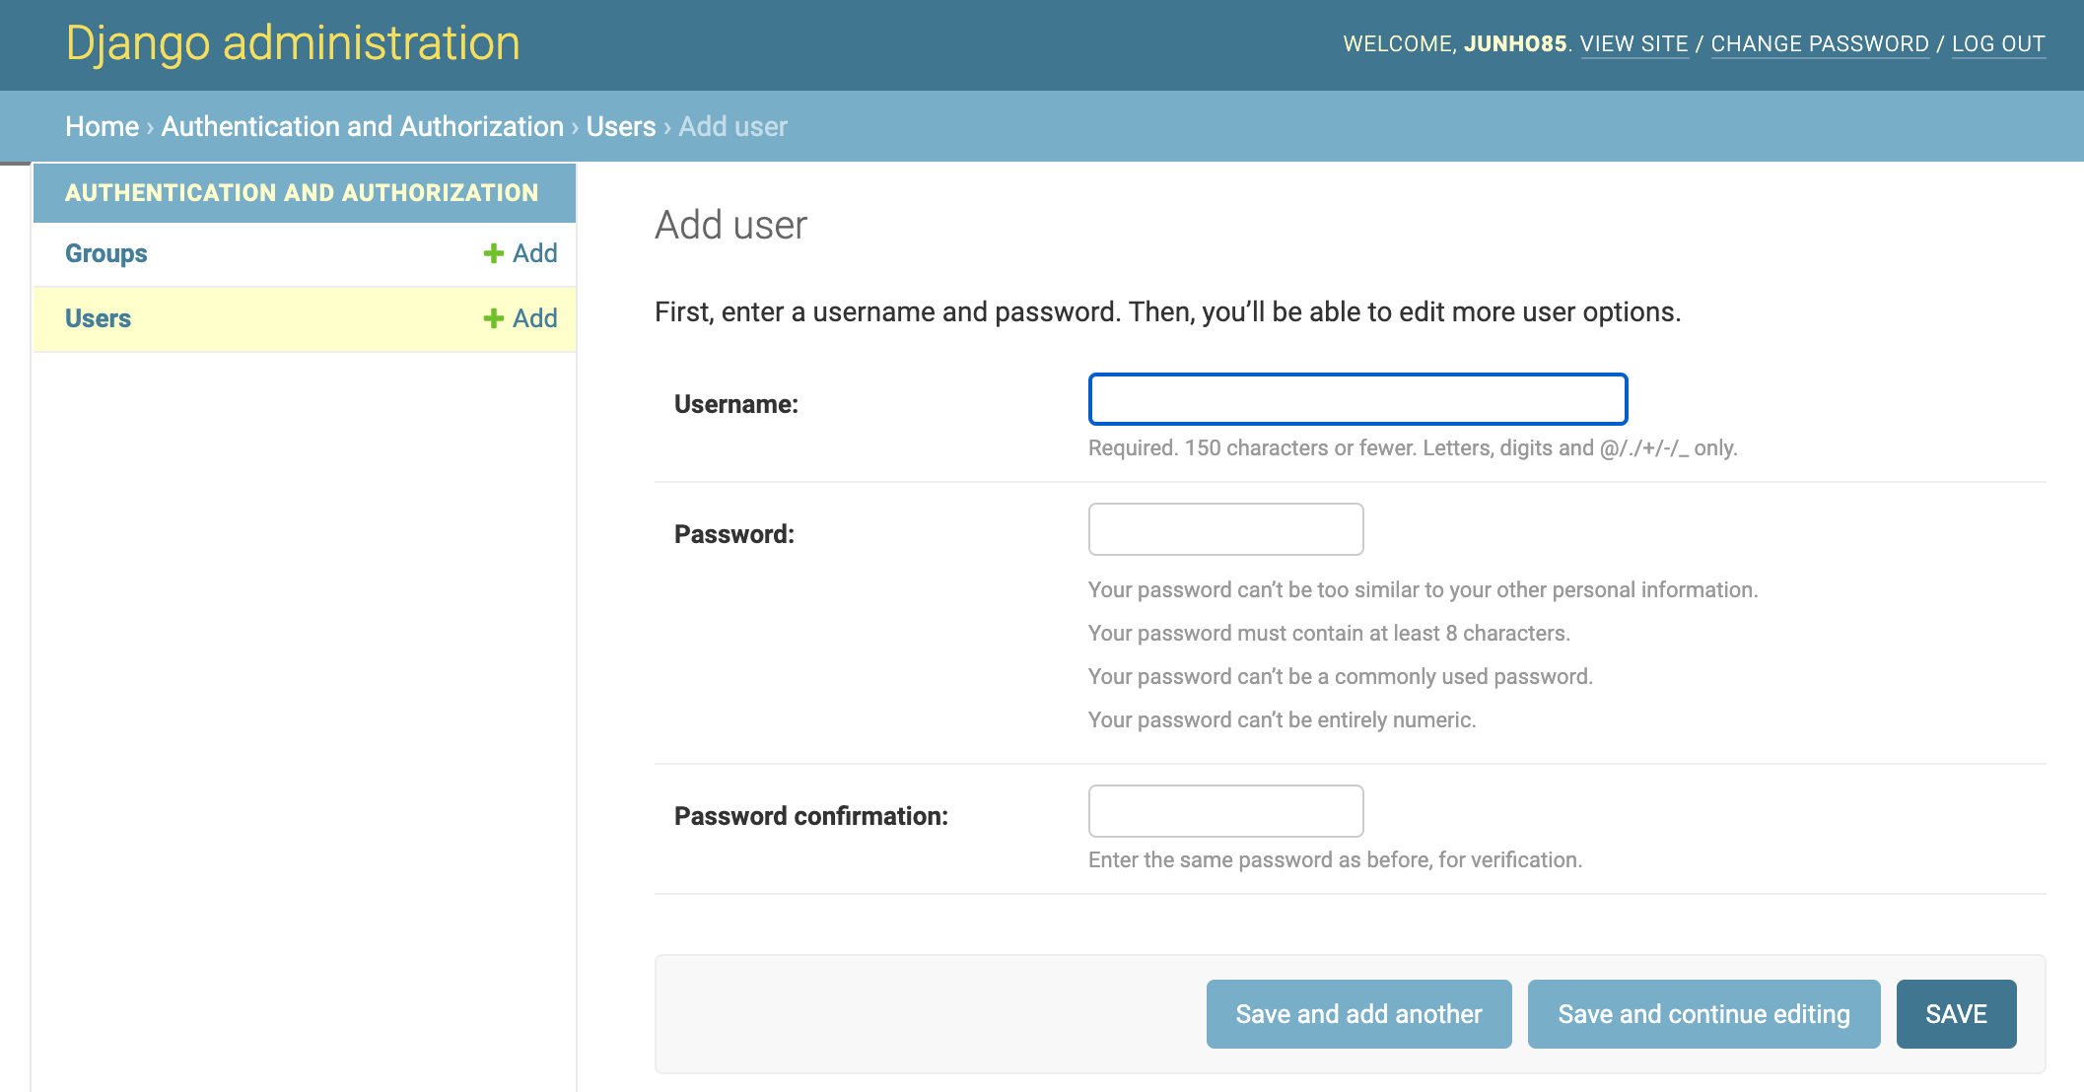Select the Password confirmation field
Screen dimensions: 2084x1092
pyautogui.click(x=1224, y=811)
